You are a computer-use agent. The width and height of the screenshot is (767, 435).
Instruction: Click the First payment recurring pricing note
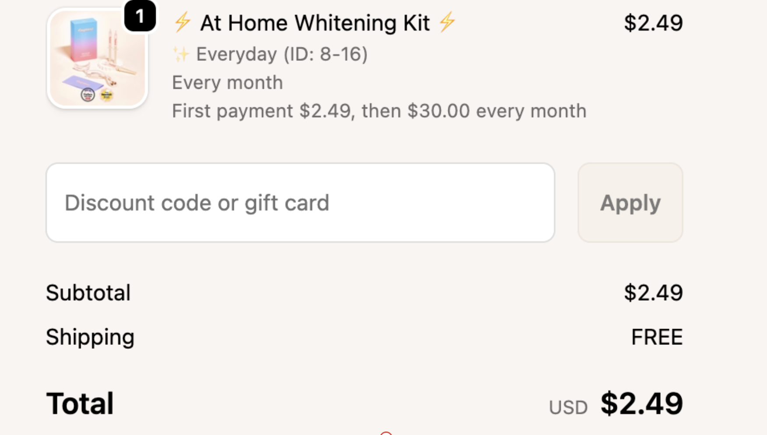[379, 111]
